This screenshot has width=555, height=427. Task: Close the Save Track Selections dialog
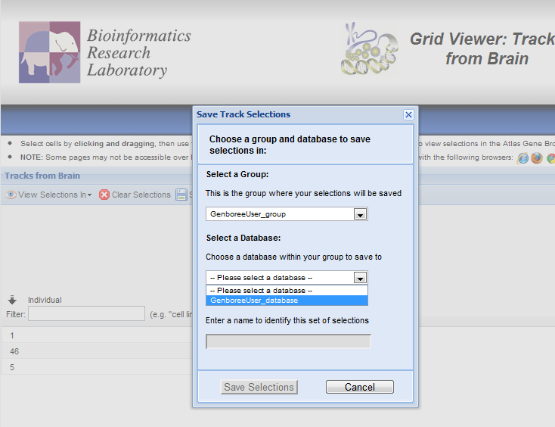pos(408,114)
